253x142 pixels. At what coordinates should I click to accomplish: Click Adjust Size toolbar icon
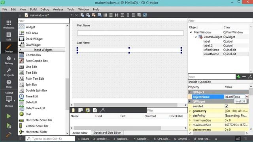(x=145, y=15)
